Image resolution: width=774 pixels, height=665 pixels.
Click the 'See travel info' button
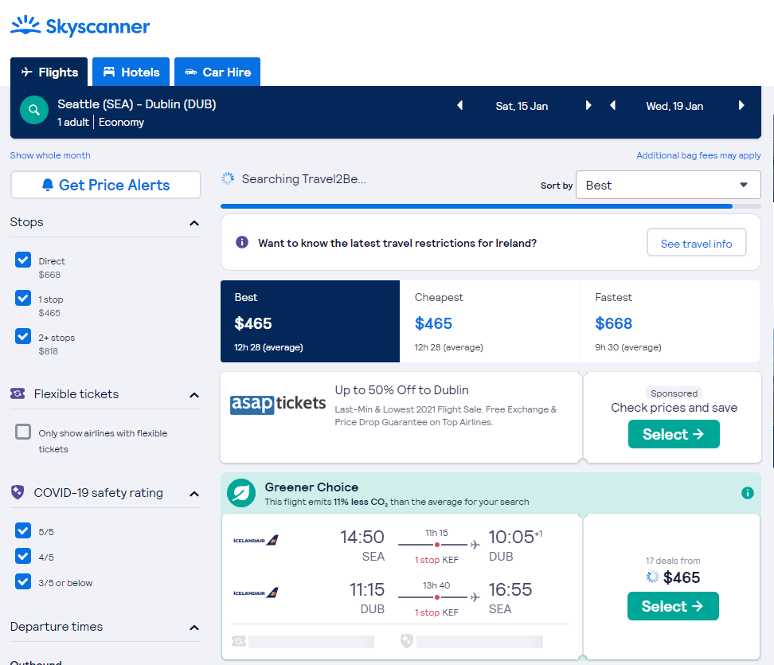(x=696, y=242)
